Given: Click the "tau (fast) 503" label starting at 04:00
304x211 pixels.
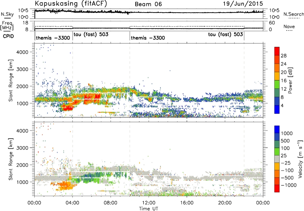Looking at the screenshot, I should [91, 34].
